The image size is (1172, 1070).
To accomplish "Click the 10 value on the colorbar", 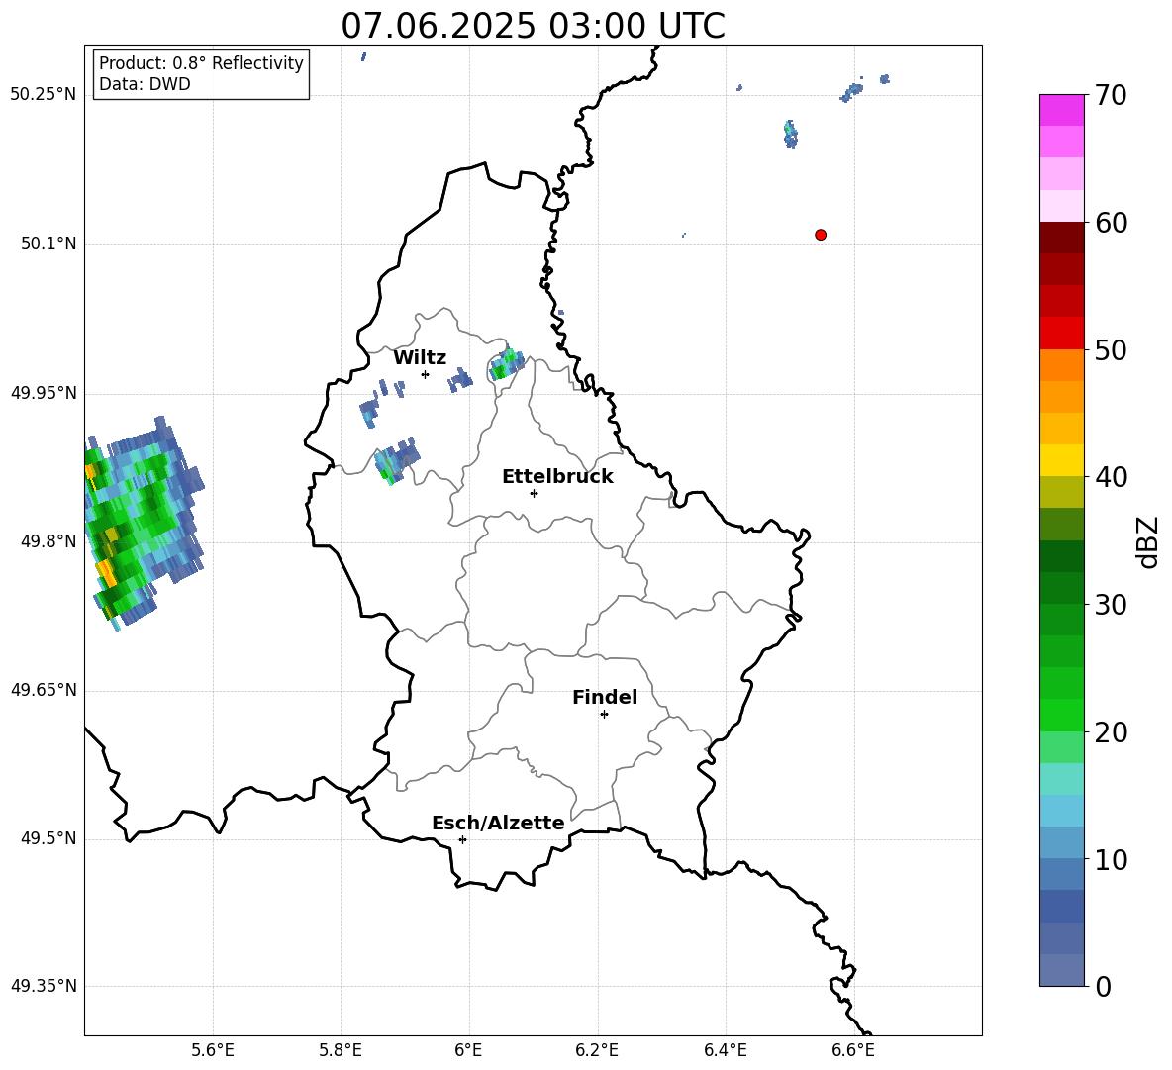I will tap(1111, 859).
